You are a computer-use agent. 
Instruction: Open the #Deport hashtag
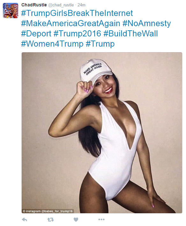click(36, 34)
